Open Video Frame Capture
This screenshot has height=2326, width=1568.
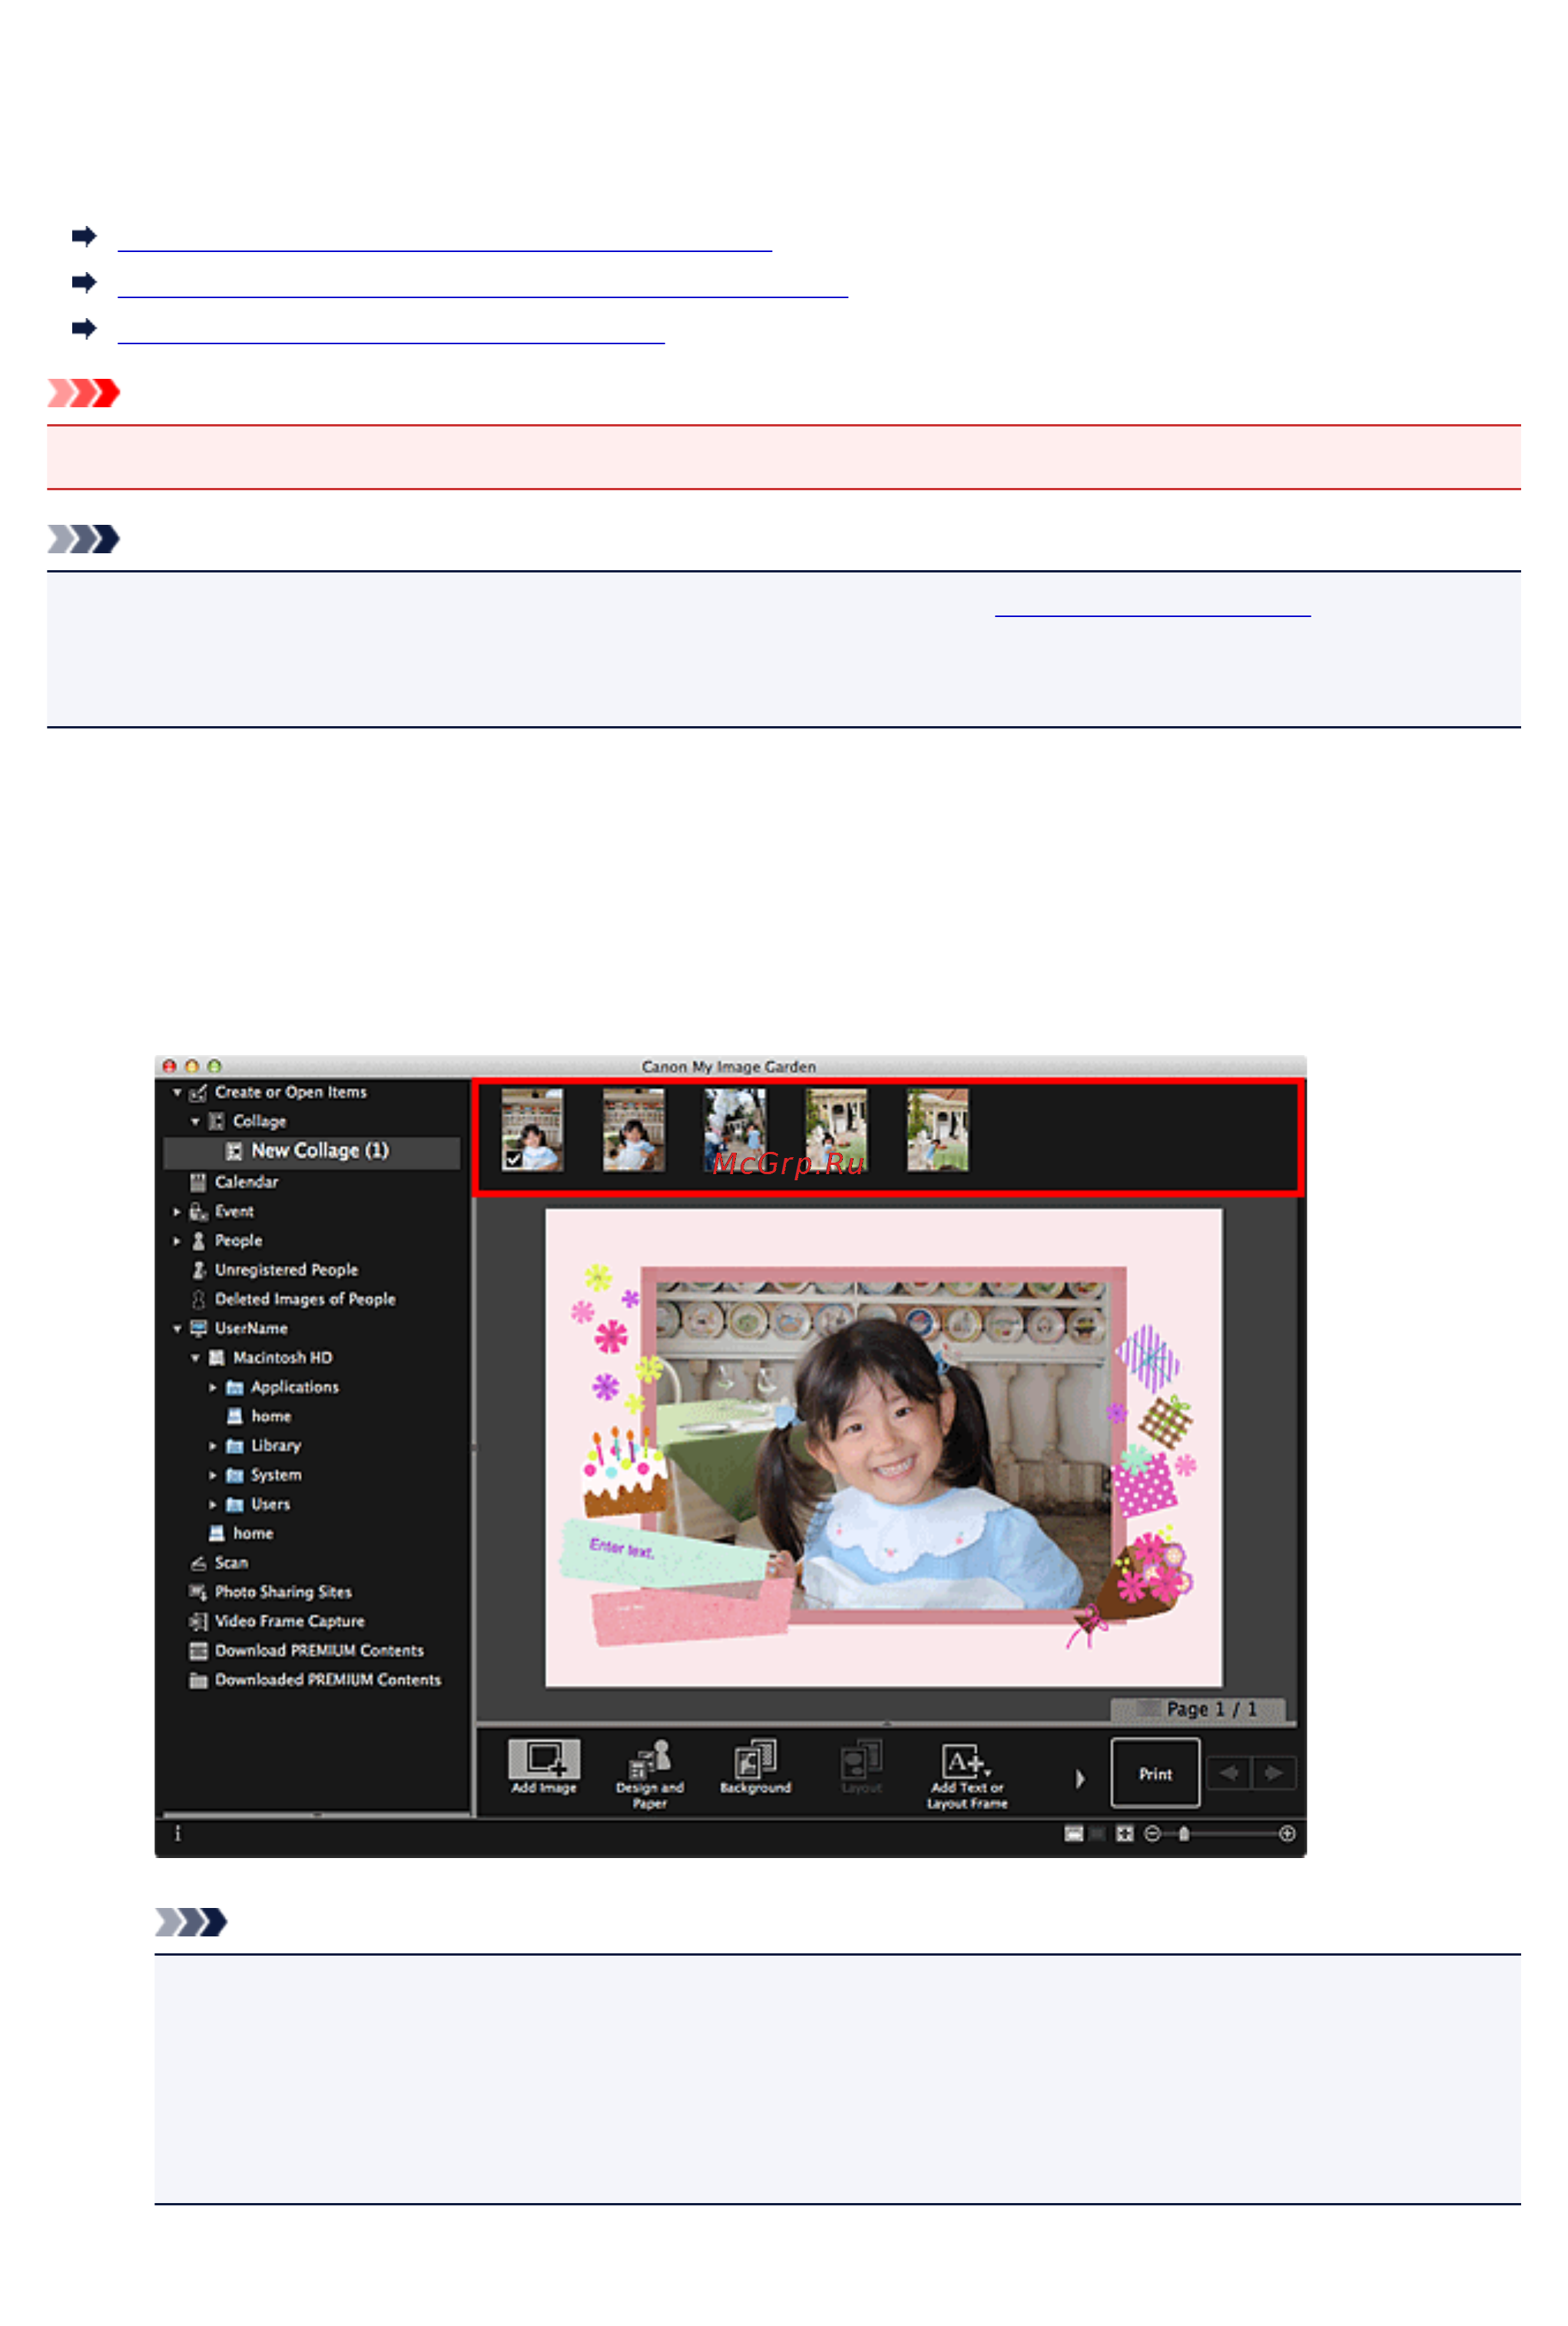288,1621
